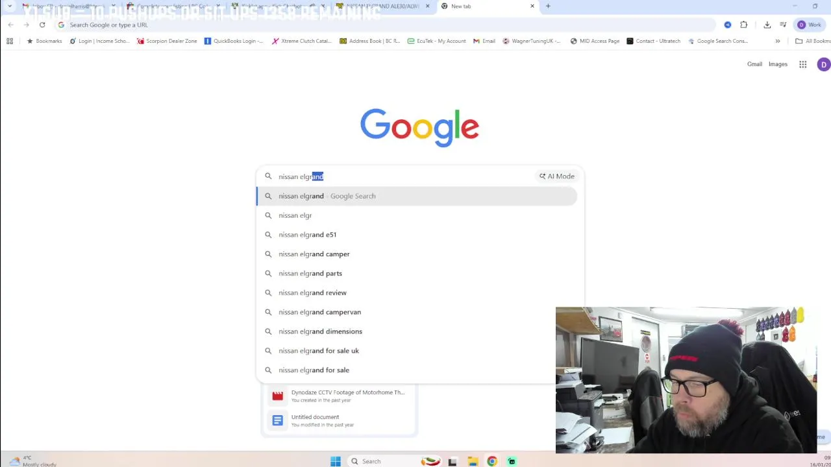Open Address Book BC bookmark
This screenshot has height=467, width=831.
point(370,41)
